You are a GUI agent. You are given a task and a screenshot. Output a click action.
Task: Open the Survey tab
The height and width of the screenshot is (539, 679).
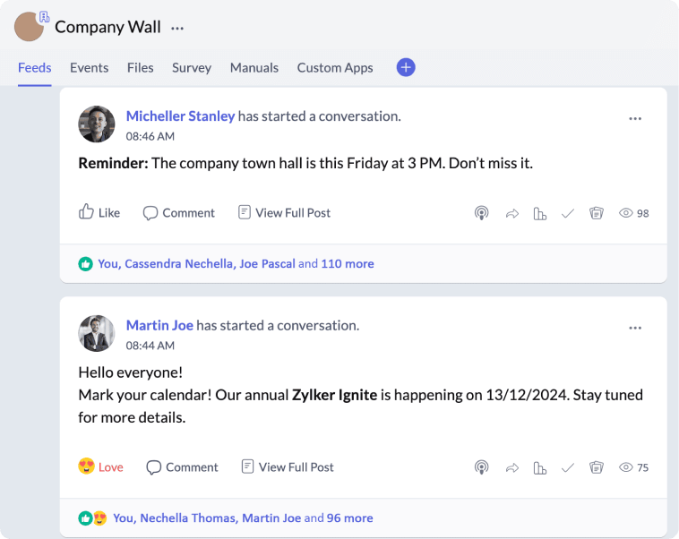coord(192,67)
